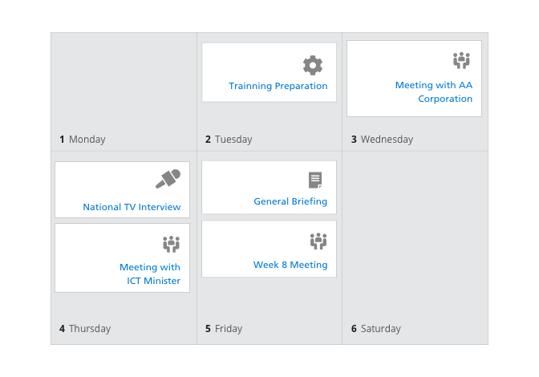
Task: Open the Trainning Preparation link
Action: point(278,86)
